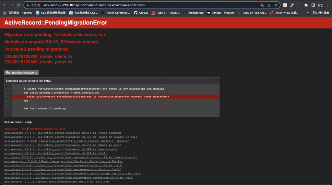Viewport: 332px width, 185px height.
Task: Open the Krystal – Medium bookmark
Action: 220,13
